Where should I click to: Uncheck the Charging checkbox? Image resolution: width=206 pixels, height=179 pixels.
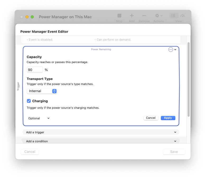[x=29, y=101]
